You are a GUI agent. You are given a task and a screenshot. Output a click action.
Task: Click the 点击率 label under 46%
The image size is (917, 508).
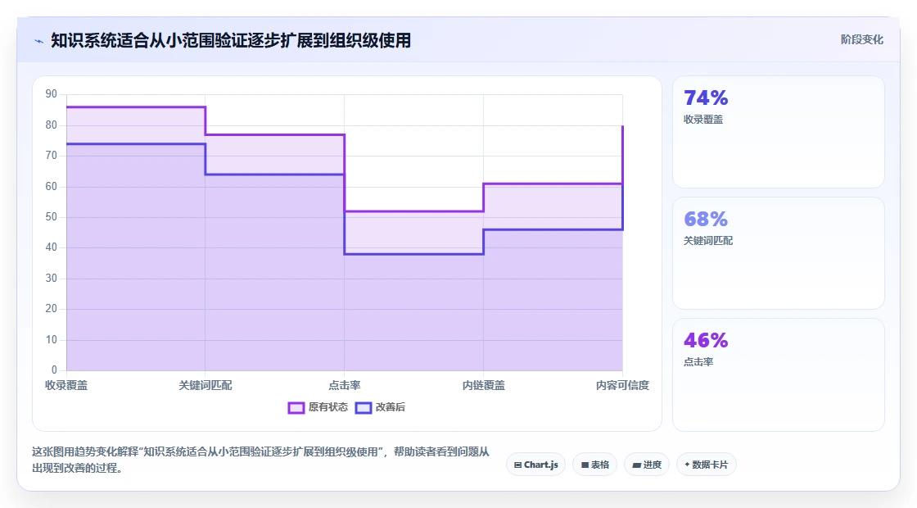698,361
